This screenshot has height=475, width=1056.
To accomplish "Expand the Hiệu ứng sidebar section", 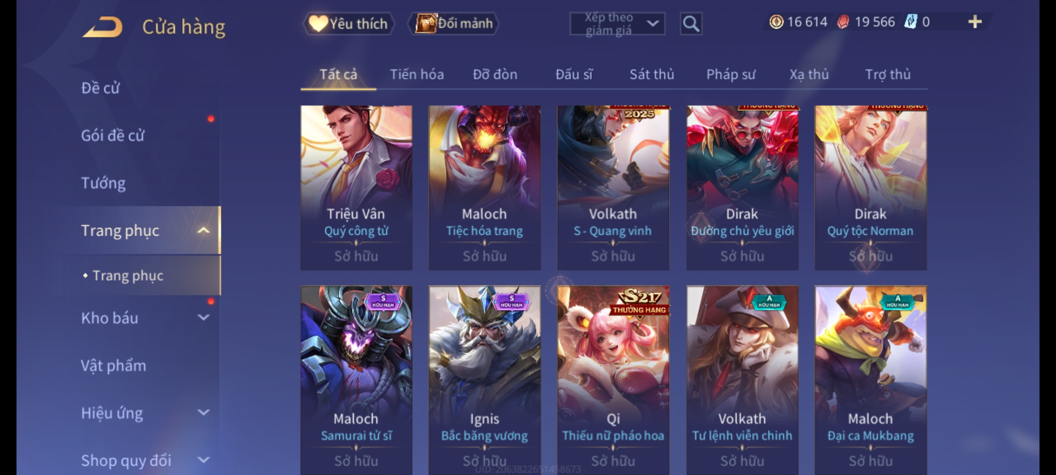I will [x=203, y=413].
